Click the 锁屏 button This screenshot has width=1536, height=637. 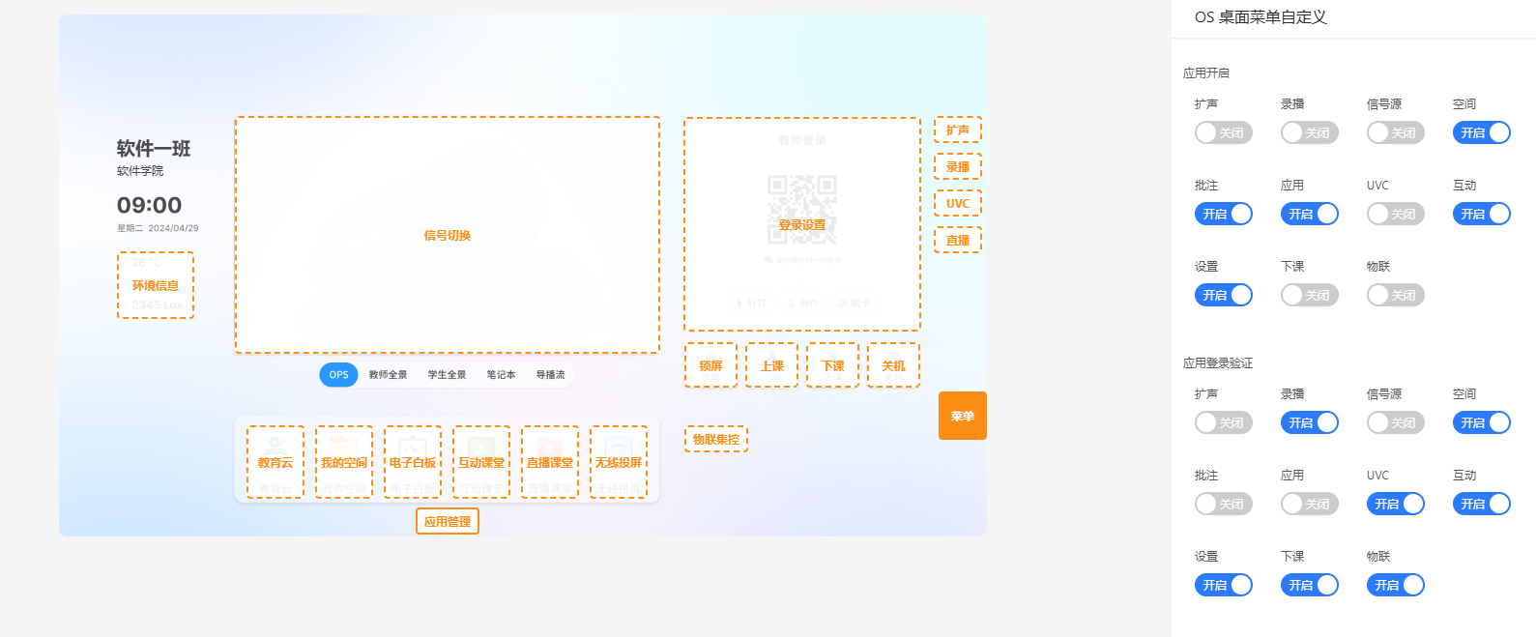point(710,365)
